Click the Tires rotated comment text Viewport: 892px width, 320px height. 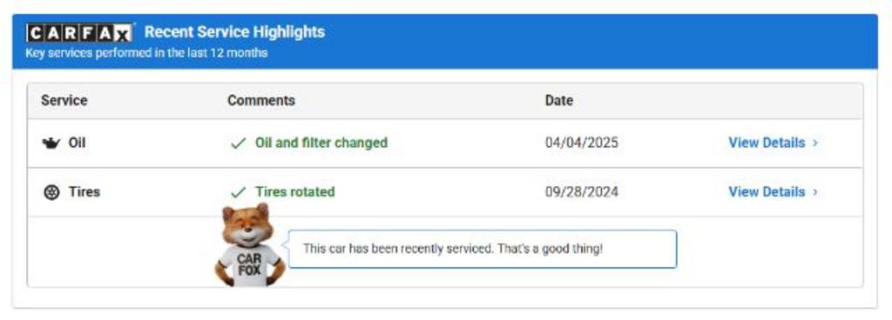[294, 192]
